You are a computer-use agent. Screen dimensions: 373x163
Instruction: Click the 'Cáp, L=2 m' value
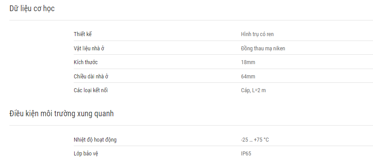click(x=253, y=90)
